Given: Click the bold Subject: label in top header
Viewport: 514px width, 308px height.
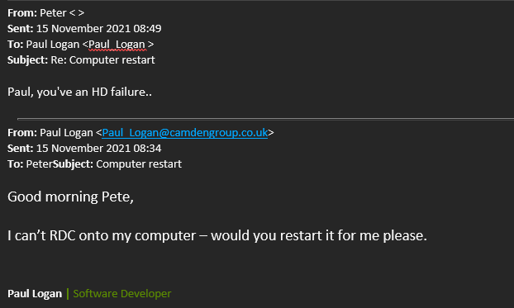Looking at the screenshot, I should [x=28, y=60].
